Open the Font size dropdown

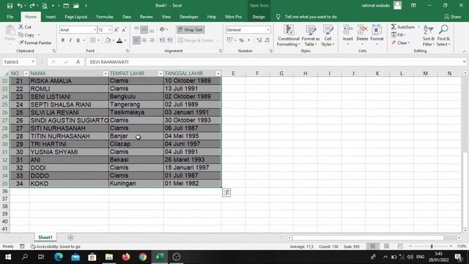coord(110,29)
